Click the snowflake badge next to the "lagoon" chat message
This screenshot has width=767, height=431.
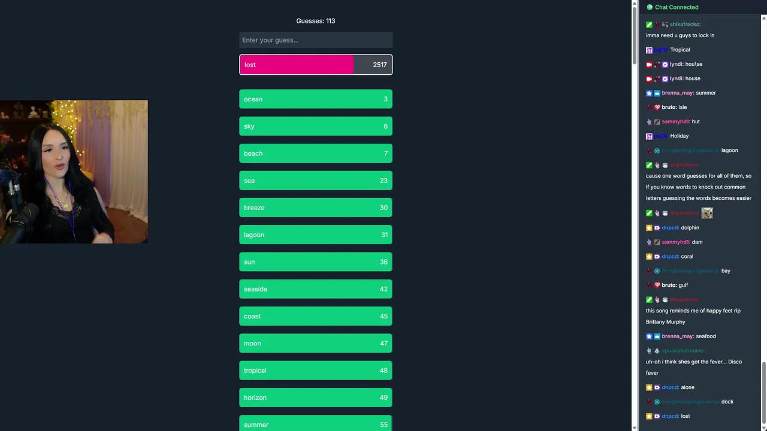657,150
